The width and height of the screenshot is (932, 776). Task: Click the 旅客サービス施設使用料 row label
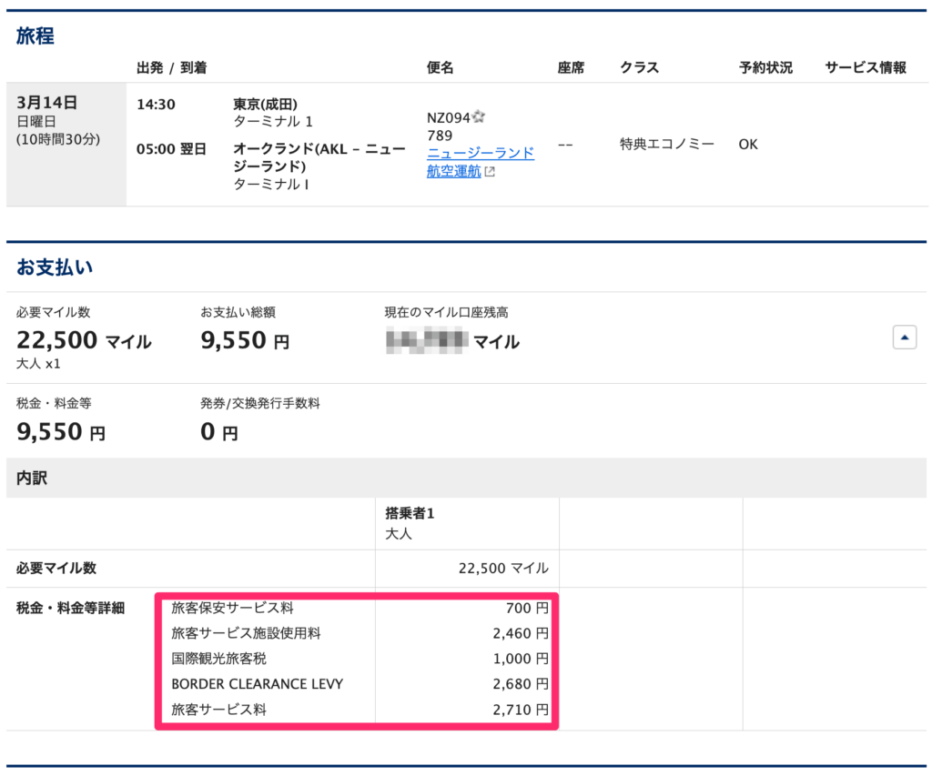pos(246,633)
